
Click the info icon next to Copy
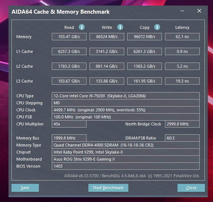coord(157,27)
